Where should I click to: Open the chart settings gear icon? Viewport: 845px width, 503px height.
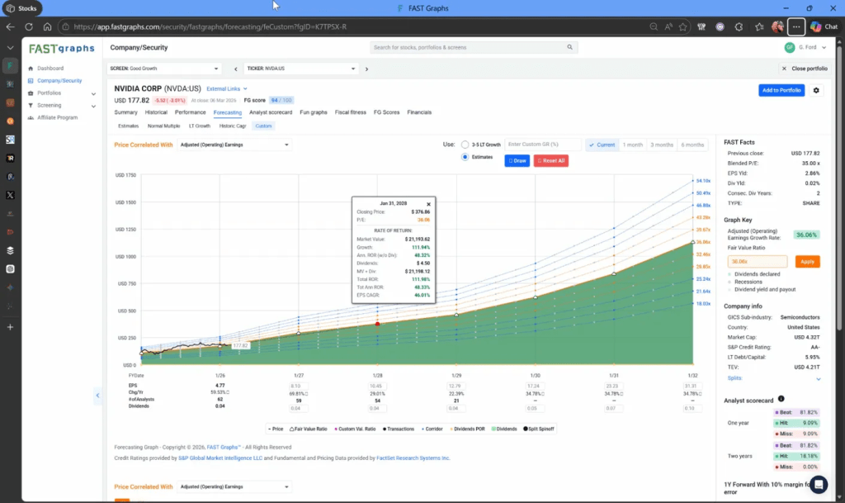(x=817, y=90)
